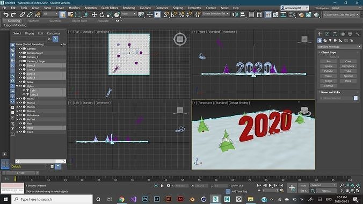This screenshot has height=204, width=363.
Task: Toggle the Angle Snap icon
Action: coord(173,14)
